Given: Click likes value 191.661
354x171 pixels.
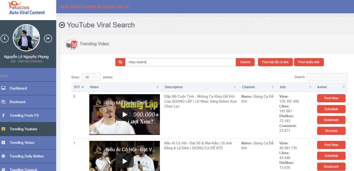Looking at the screenshot, I should (286, 111).
